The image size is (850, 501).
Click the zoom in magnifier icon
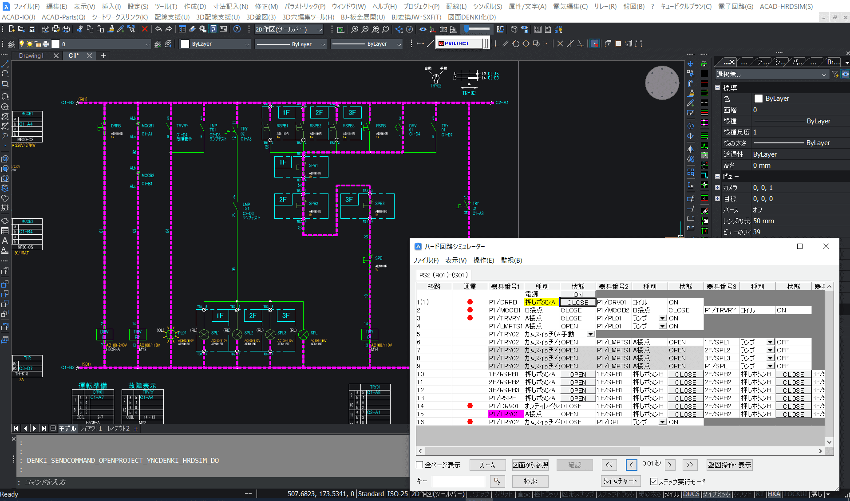(355, 29)
